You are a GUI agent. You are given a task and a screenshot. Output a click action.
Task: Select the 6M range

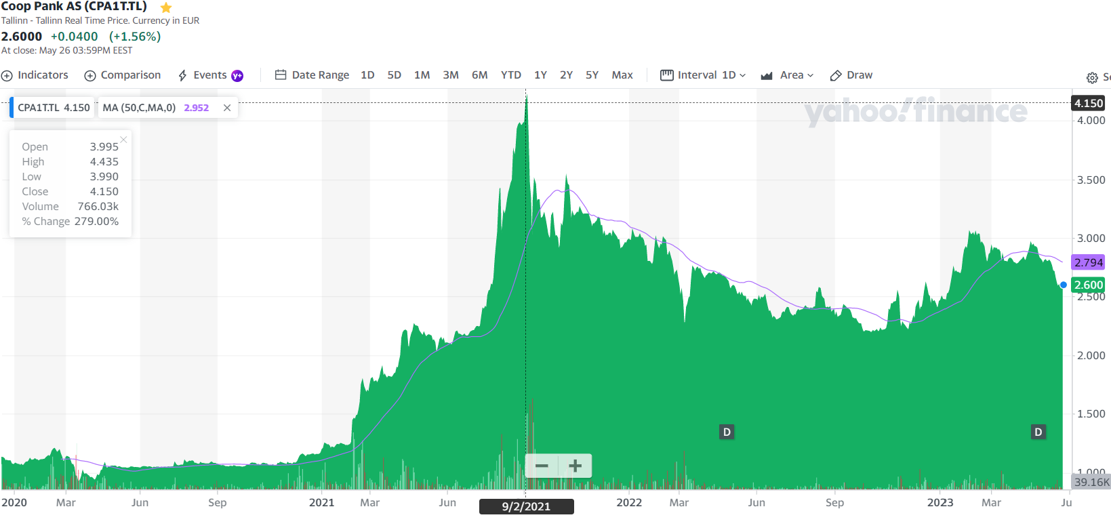click(x=480, y=75)
